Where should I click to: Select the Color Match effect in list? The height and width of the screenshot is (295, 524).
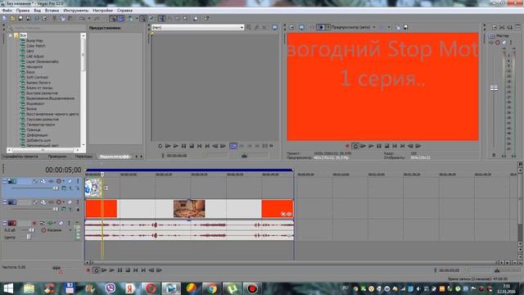click(x=36, y=46)
